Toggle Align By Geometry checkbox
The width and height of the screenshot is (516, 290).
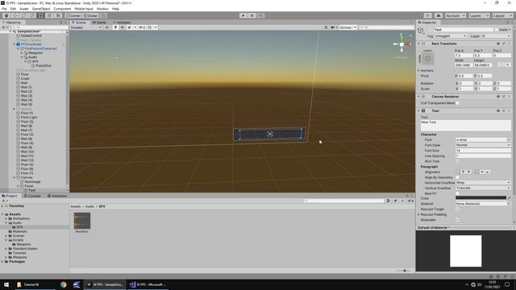(457, 177)
